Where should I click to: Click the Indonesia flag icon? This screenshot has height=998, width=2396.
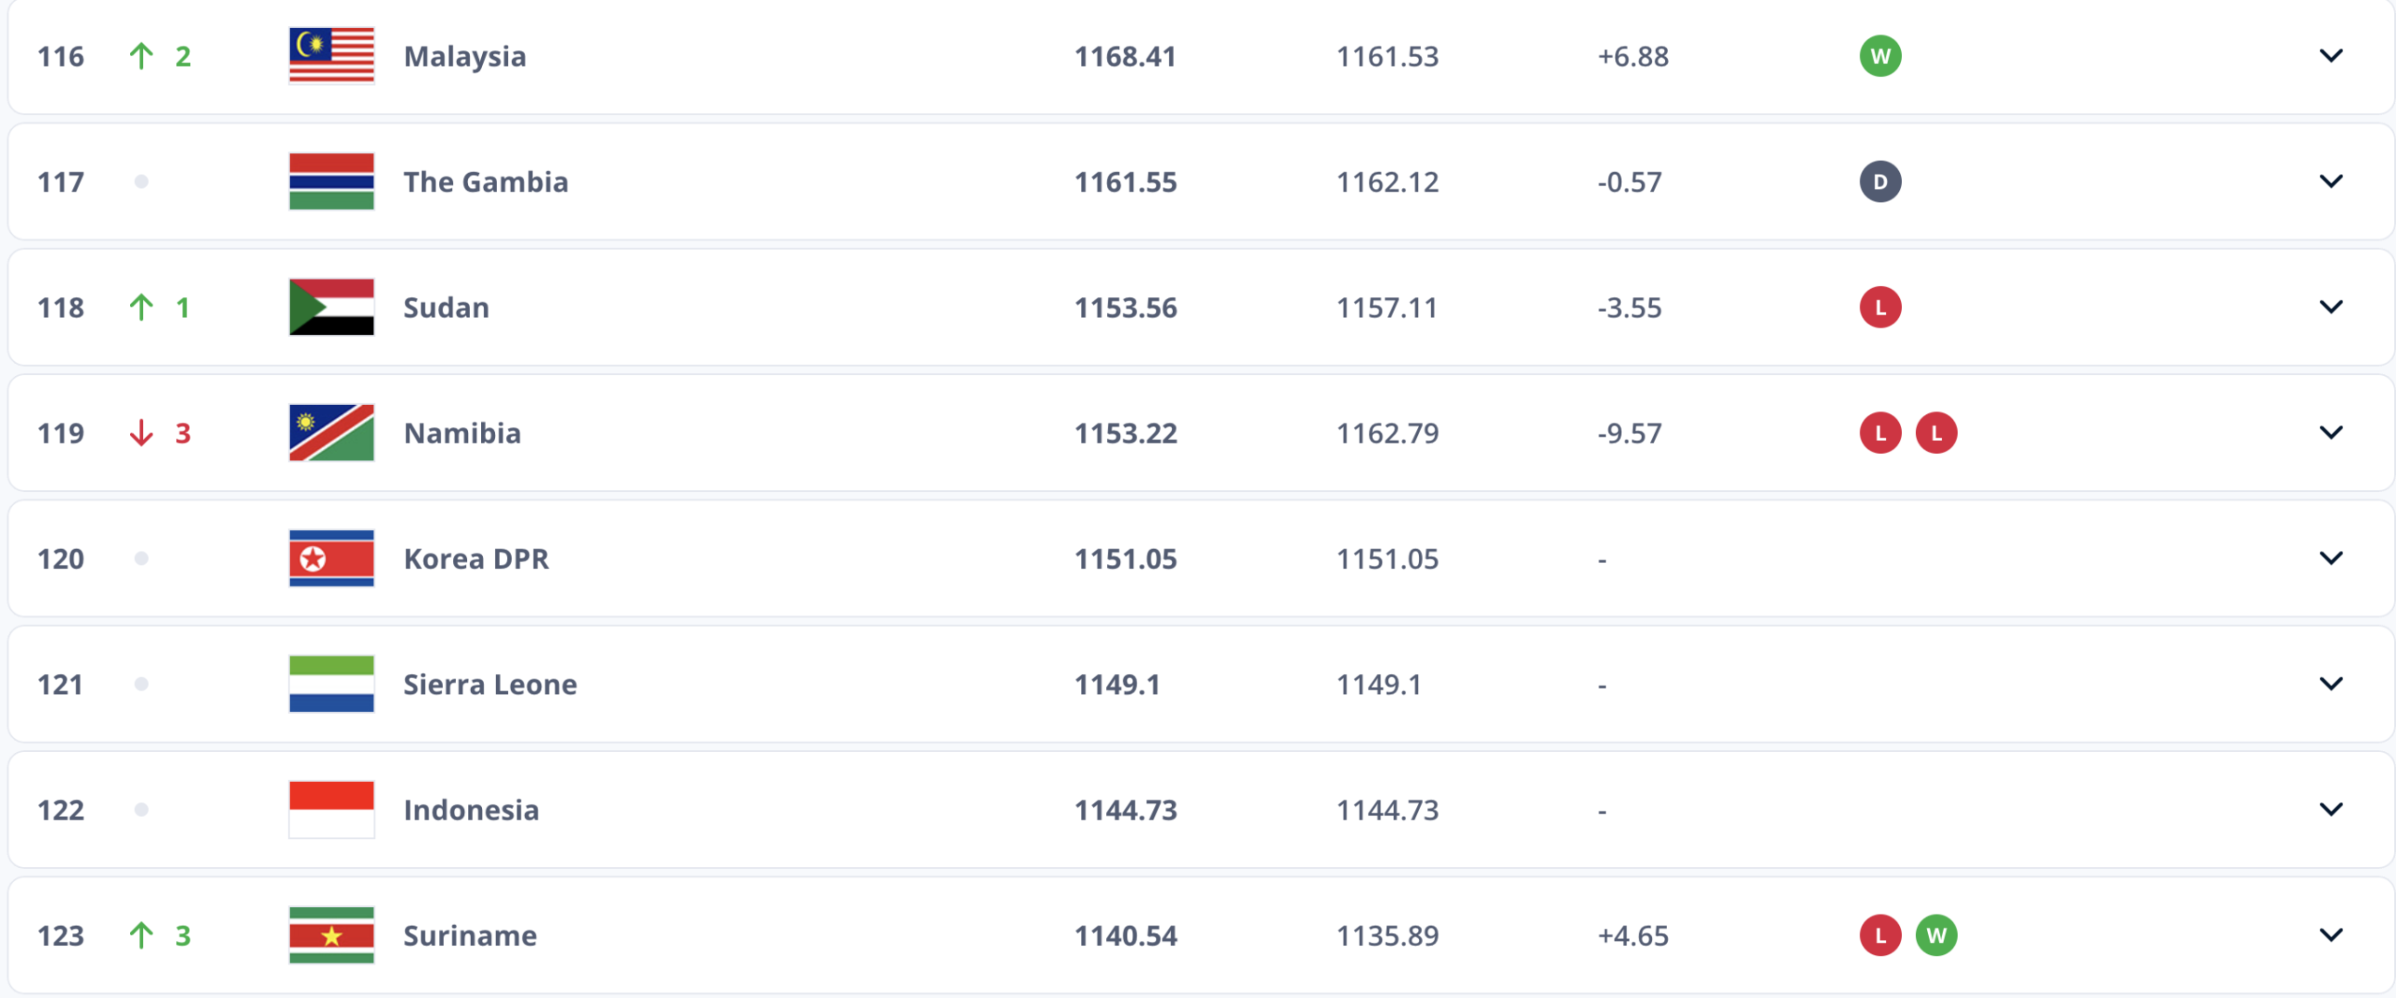(331, 809)
